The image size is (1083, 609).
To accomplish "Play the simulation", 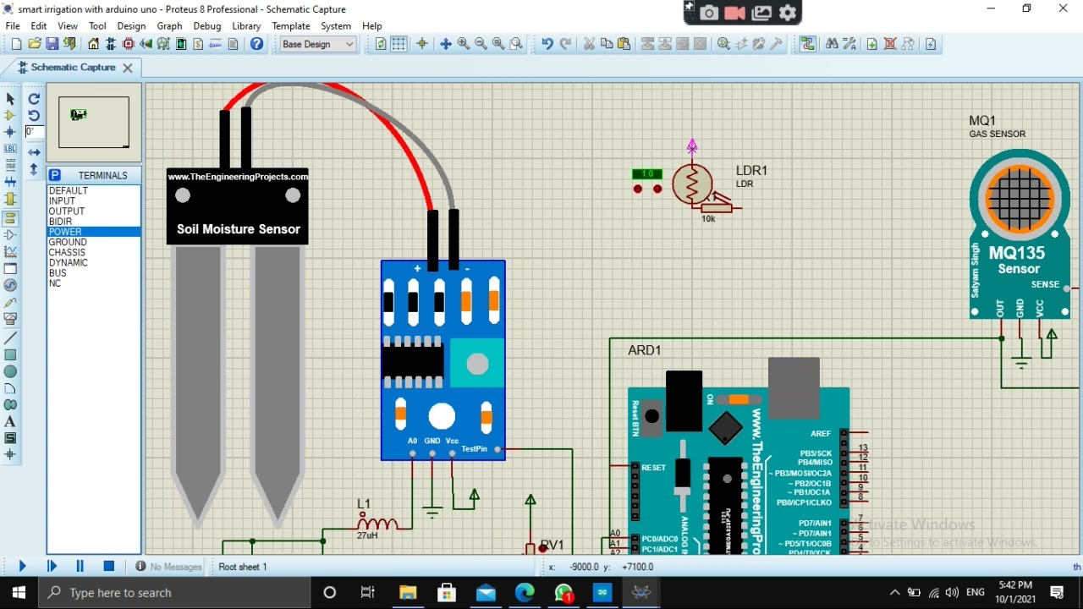I will coord(23,567).
